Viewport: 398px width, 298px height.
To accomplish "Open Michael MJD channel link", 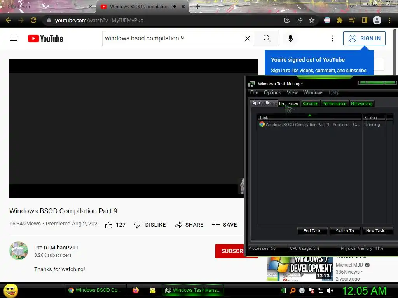I will (x=349, y=265).
